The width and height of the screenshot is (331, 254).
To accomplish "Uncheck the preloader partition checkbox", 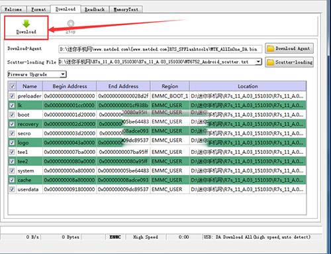I will (12, 96).
